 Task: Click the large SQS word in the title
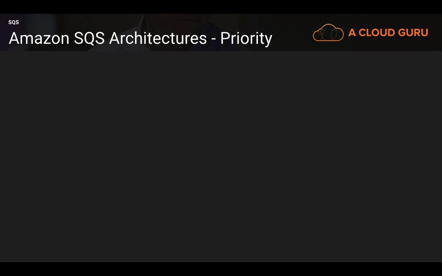coord(89,38)
